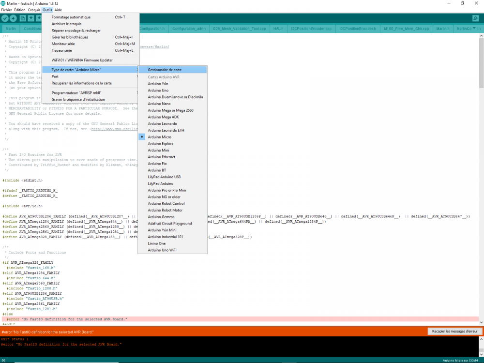Pick Arduino Yún Mini board
This screenshot has height=363, width=484.
173,230
